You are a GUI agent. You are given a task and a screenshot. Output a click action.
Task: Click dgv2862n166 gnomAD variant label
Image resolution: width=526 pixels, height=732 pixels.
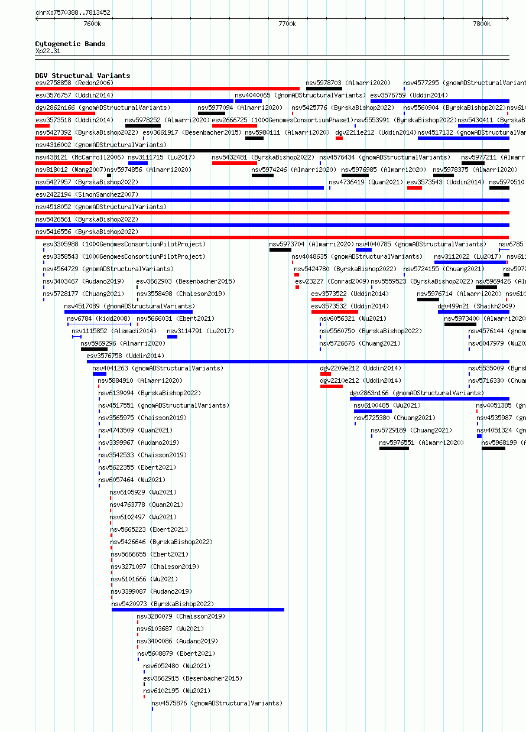point(103,108)
